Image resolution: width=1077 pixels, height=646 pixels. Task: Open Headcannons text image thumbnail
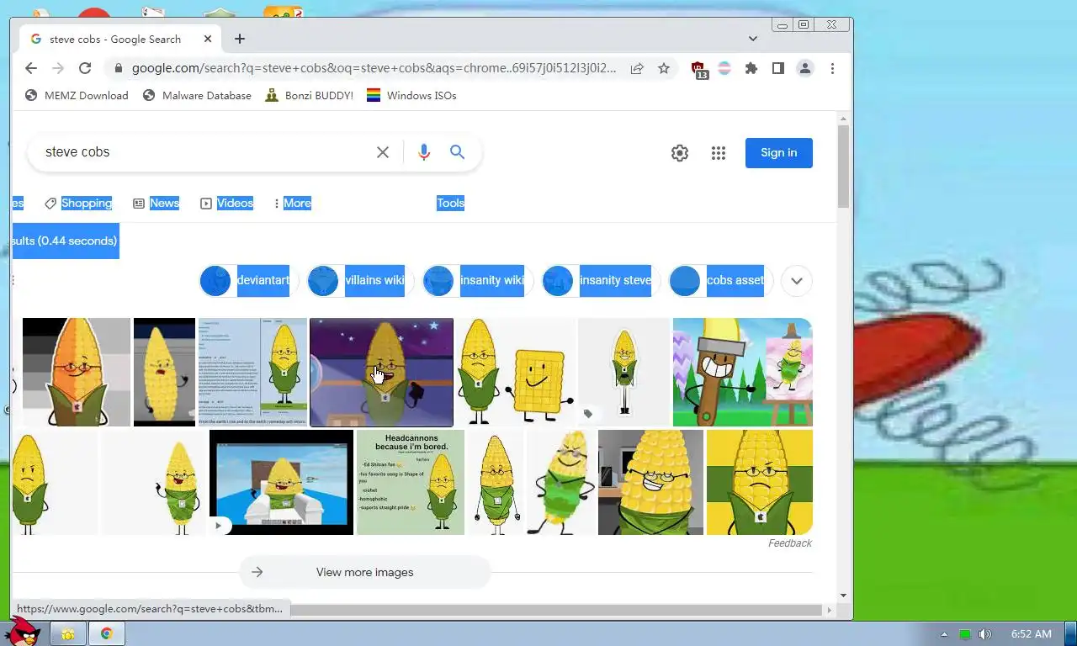411,482
